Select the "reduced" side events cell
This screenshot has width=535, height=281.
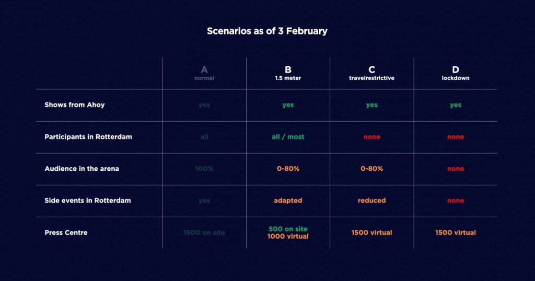click(371, 201)
